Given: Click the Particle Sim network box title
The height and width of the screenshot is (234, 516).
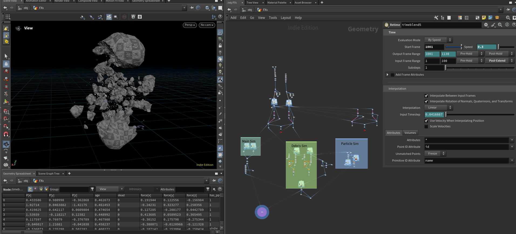Looking at the screenshot, I should pyautogui.click(x=350, y=144).
